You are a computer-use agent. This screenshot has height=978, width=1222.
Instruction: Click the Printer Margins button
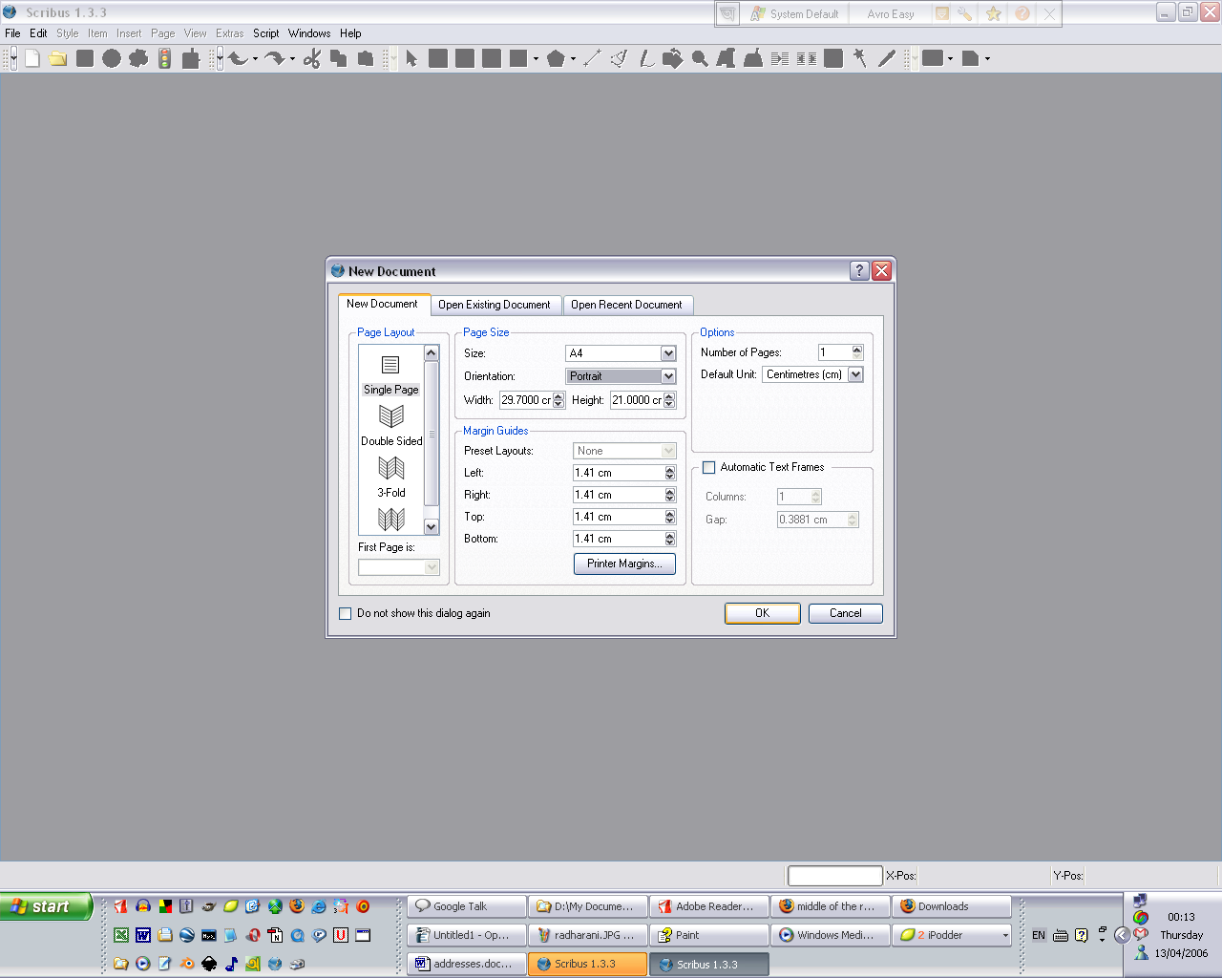624,563
